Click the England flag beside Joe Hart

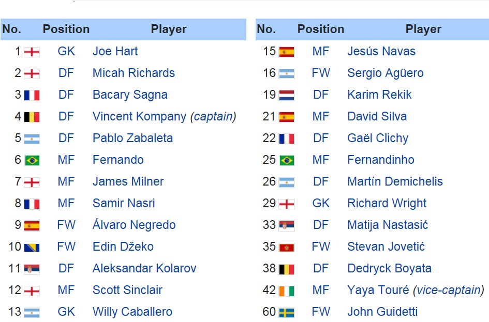[x=32, y=52]
